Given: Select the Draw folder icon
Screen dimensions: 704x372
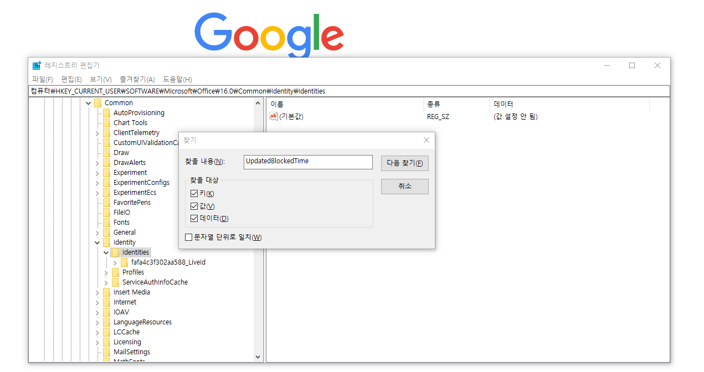Looking at the screenshot, I should (x=106, y=153).
